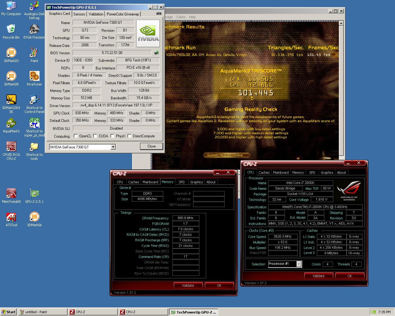The image size is (395, 316).
Task: Click the Core Speed value in CPU-Z
Action: coord(283,237)
